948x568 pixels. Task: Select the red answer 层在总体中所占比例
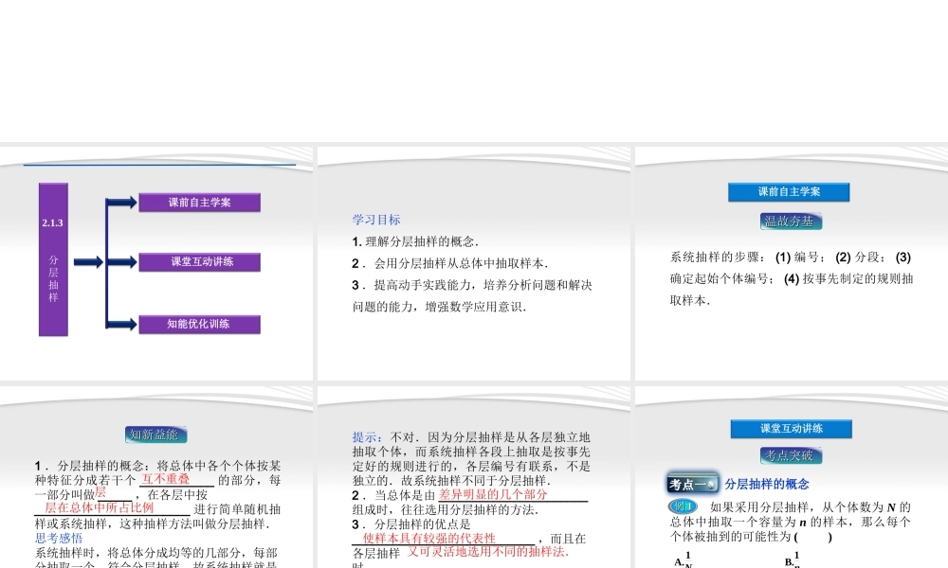(x=100, y=507)
